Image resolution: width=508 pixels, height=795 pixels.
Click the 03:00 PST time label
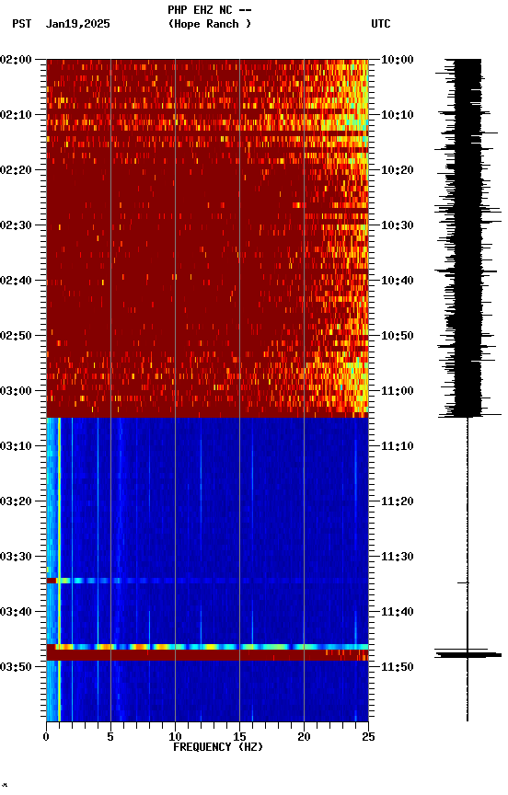coord(16,391)
